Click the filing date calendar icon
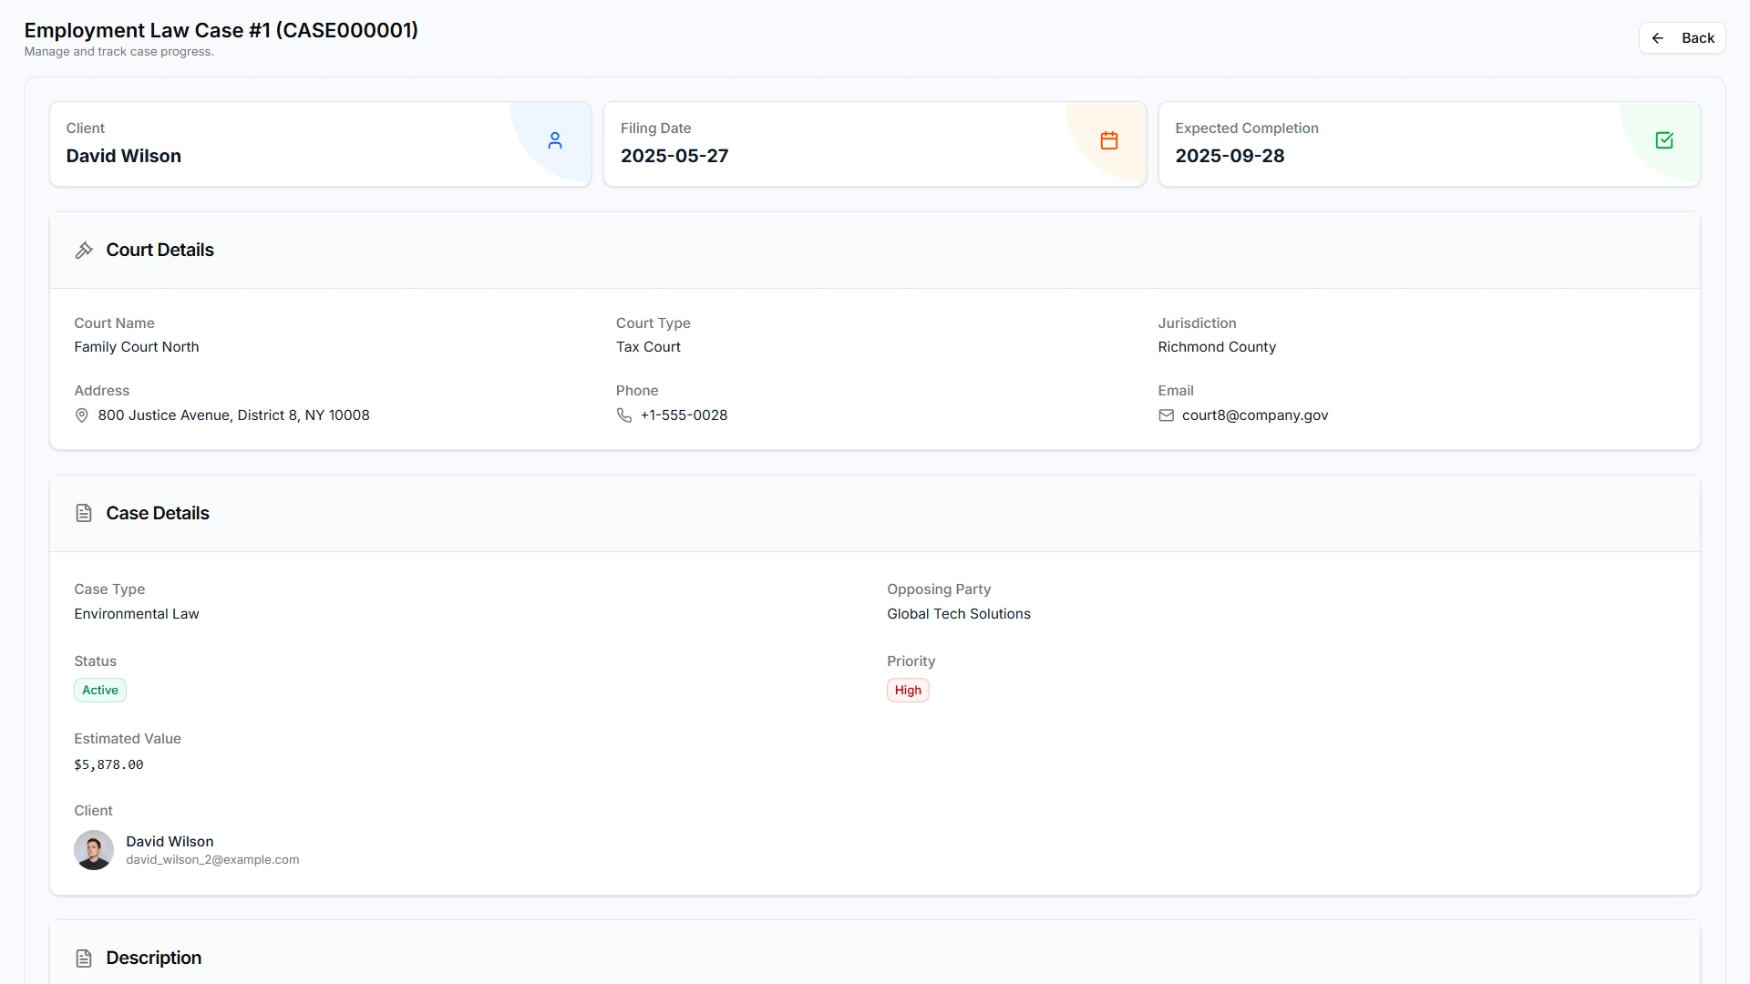This screenshot has width=1750, height=984. (1109, 140)
